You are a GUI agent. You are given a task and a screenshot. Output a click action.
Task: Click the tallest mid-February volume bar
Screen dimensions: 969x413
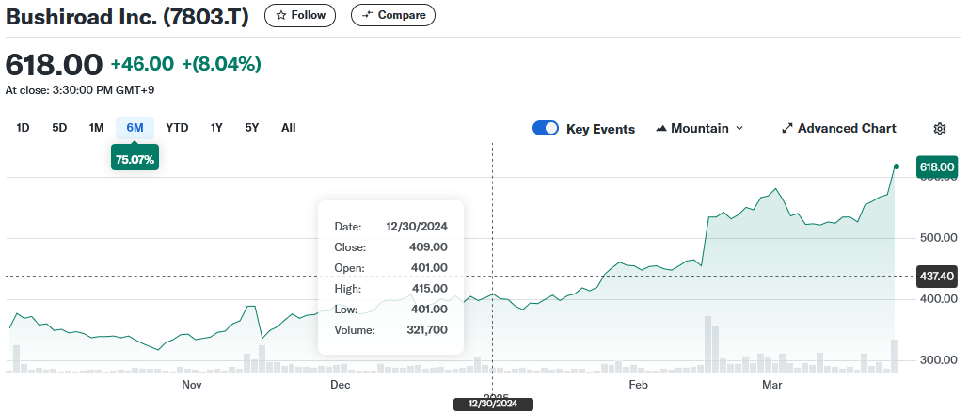point(707,344)
